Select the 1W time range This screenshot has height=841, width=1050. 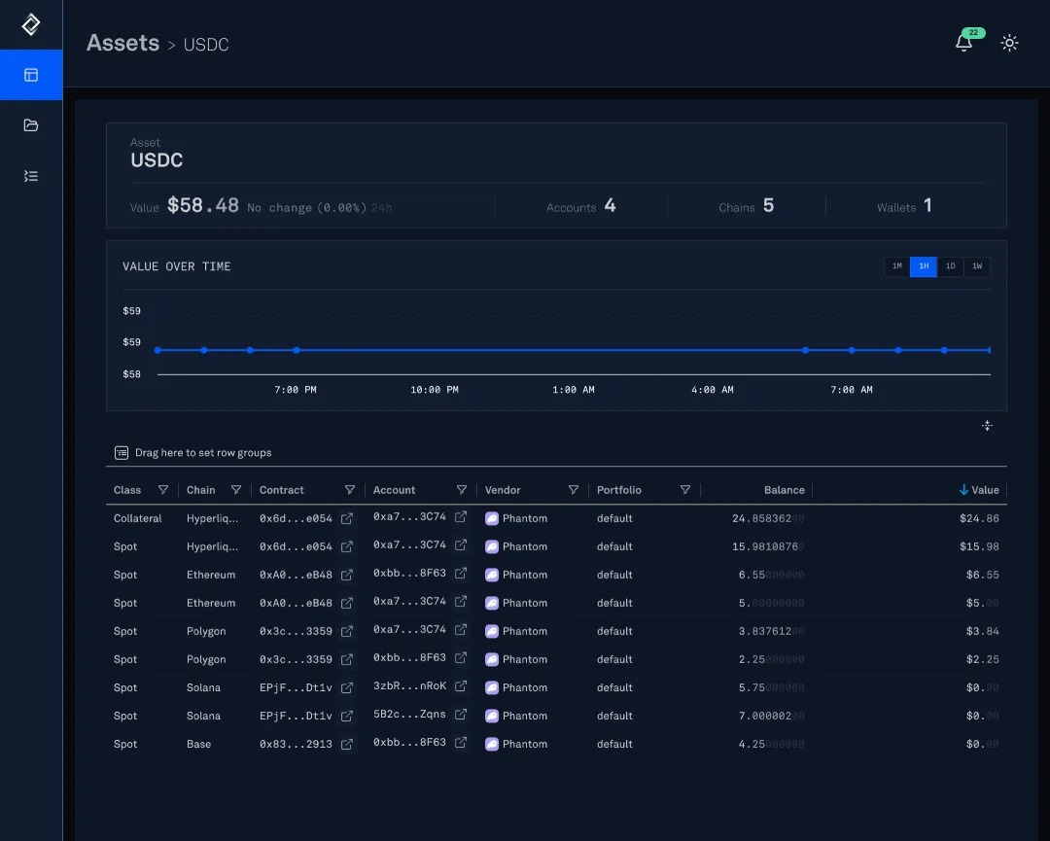[976, 265]
